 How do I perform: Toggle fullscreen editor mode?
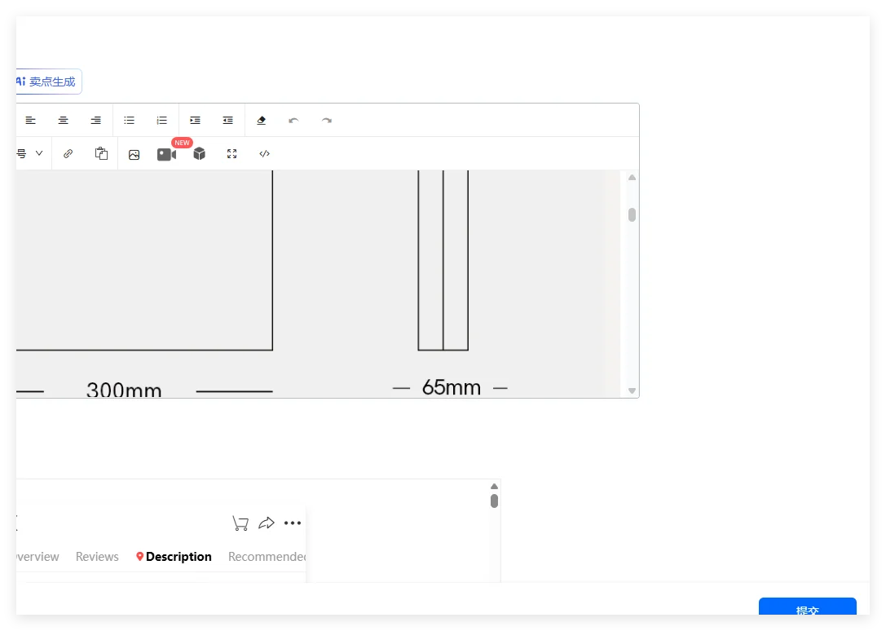231,154
